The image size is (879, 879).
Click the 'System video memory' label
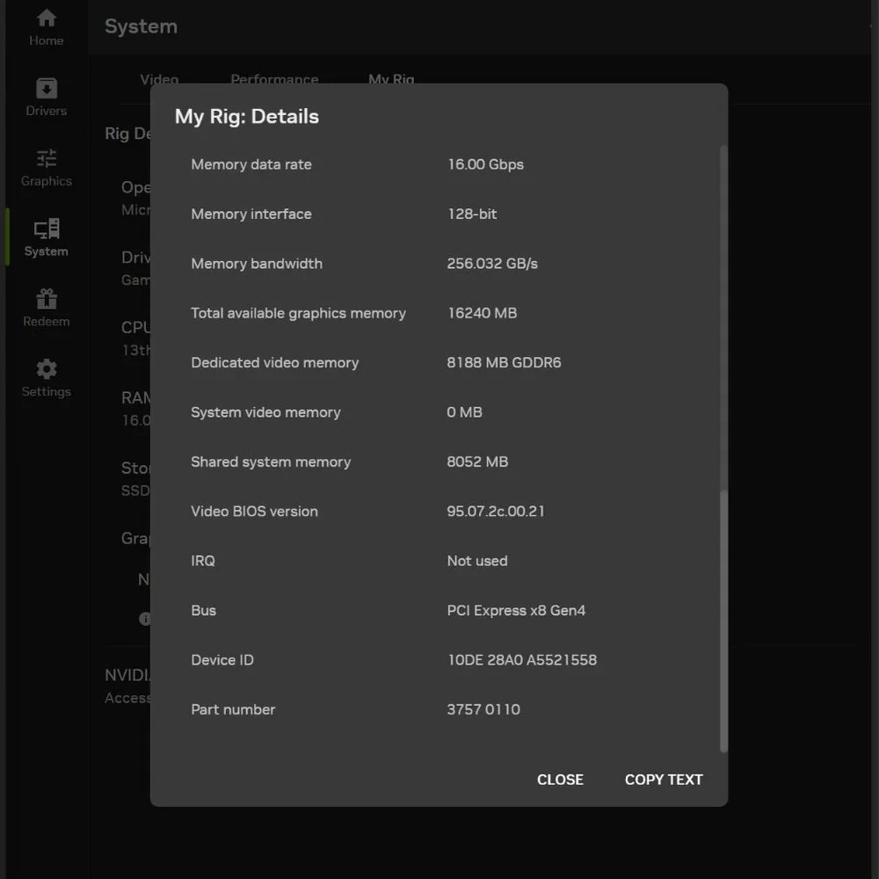coord(265,412)
